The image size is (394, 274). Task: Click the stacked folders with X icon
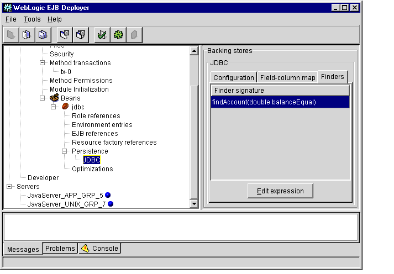pos(81,35)
